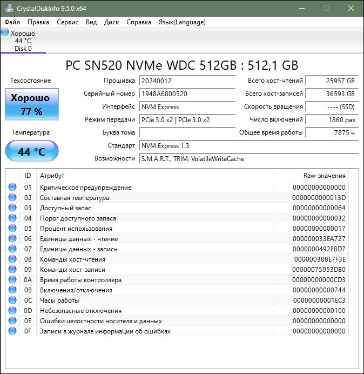
Task: Click the Стандарт field NVM Express 1.3
Action: point(248,146)
